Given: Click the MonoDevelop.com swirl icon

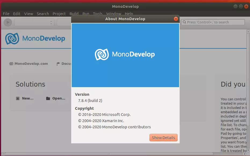Looking at the screenshot, I should click(11, 64).
